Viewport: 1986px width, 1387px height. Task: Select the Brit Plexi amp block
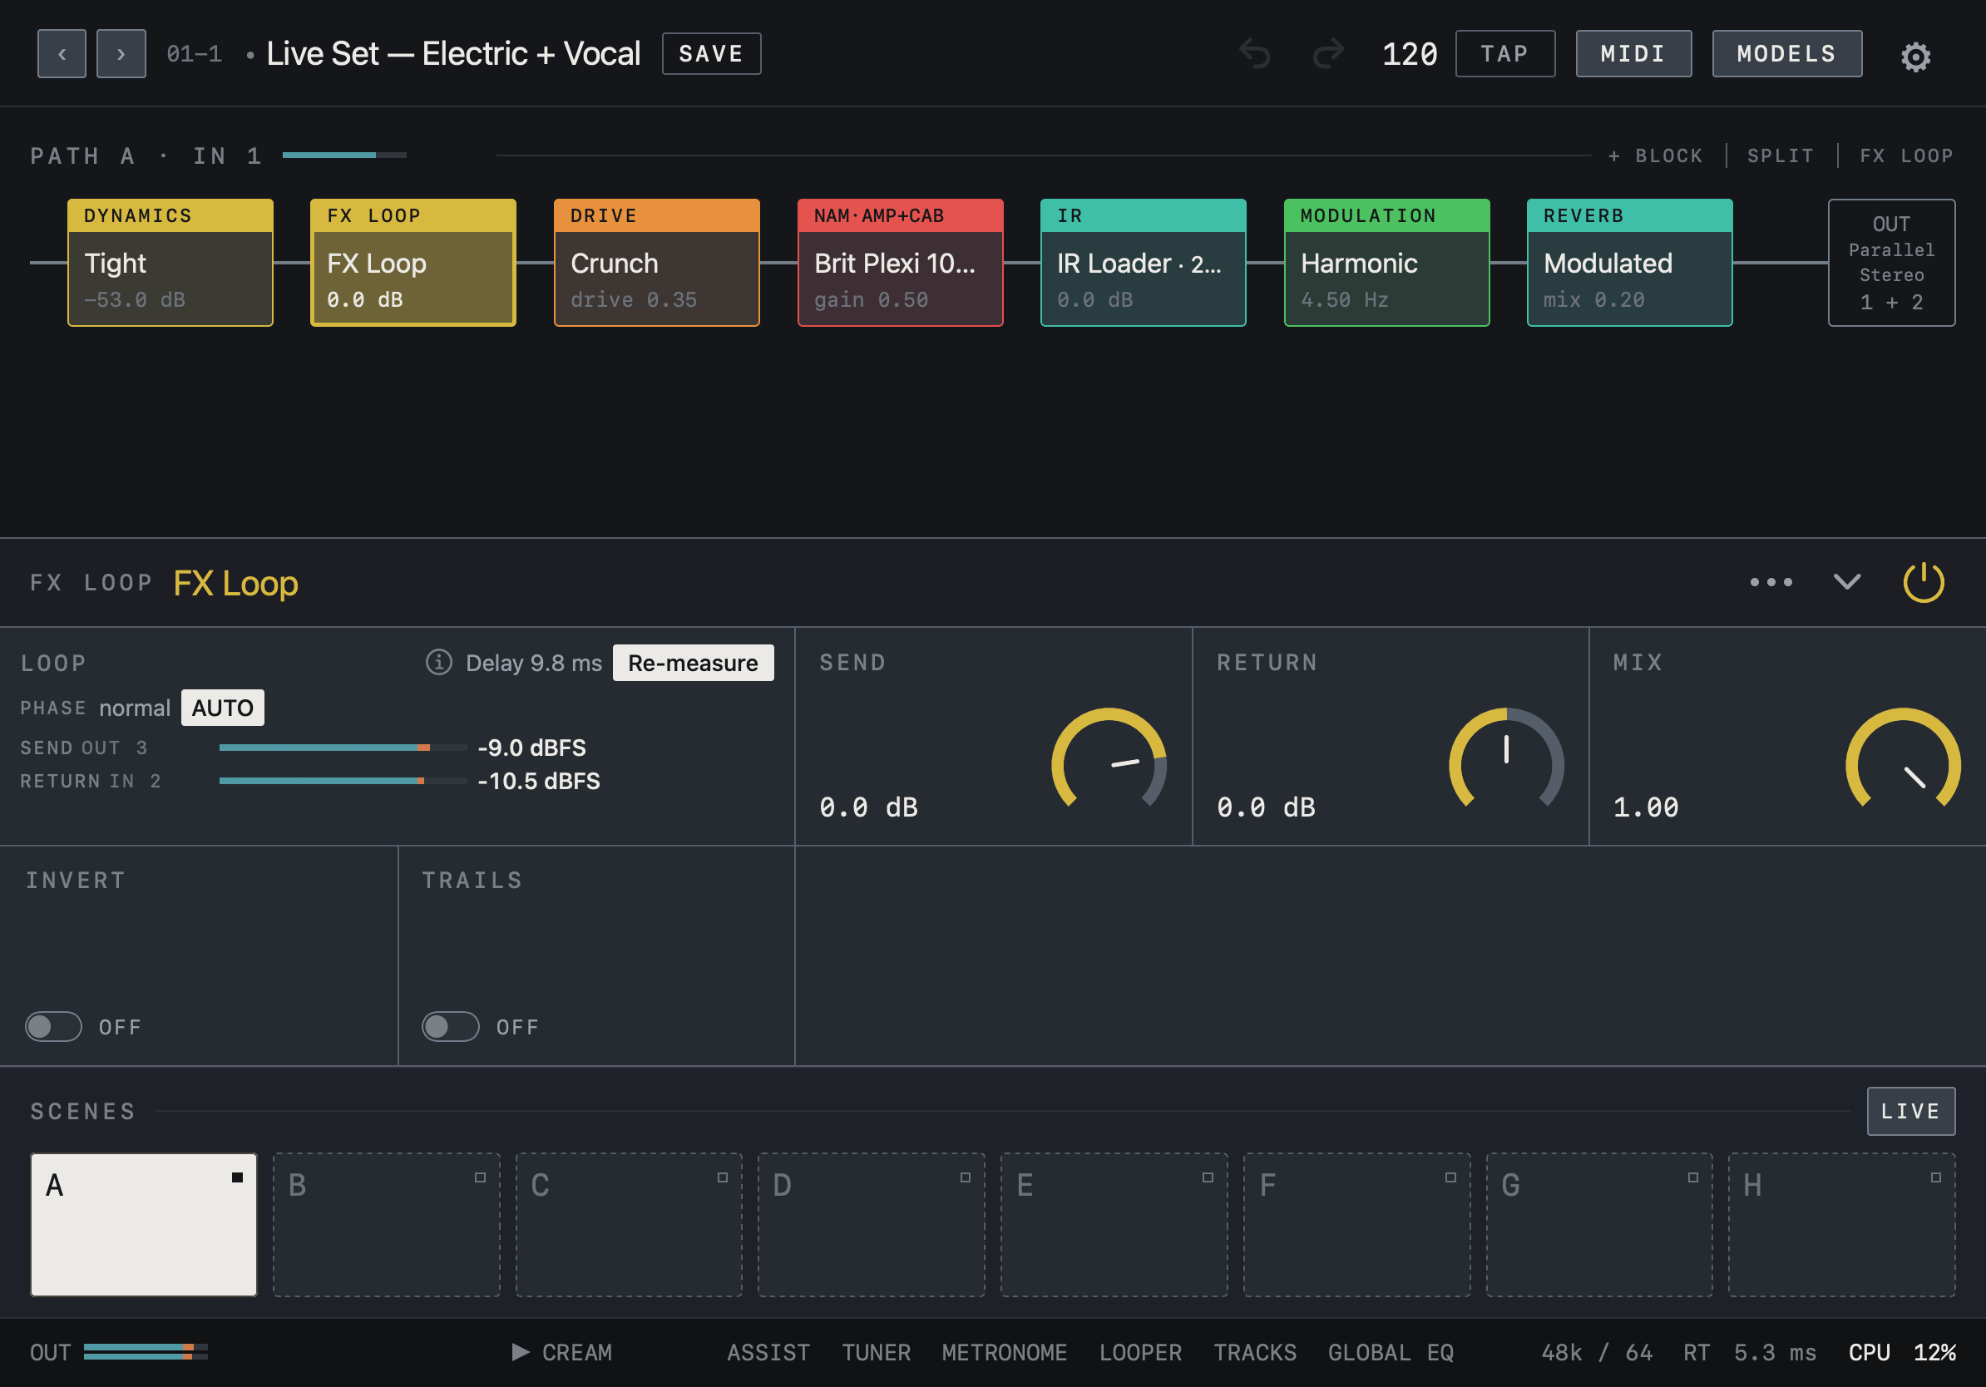[x=901, y=263]
